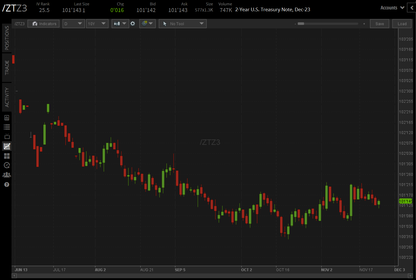The height and width of the screenshot is (280, 416).
Task: Open the help question mark icon
Action: point(7,185)
